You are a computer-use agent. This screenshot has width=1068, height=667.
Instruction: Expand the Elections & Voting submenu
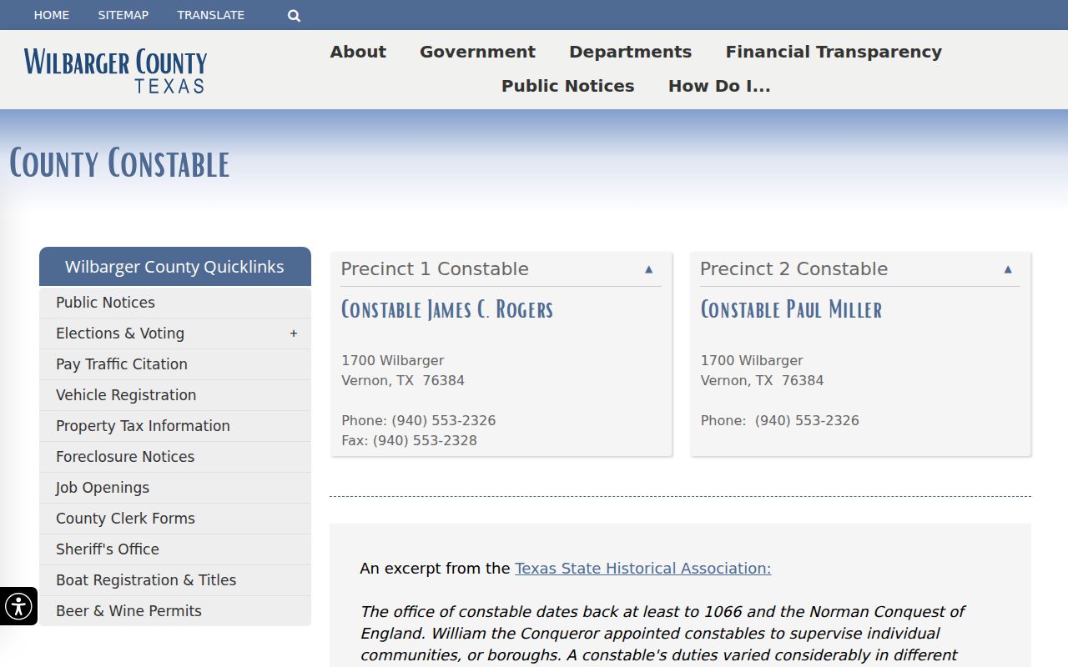294,333
